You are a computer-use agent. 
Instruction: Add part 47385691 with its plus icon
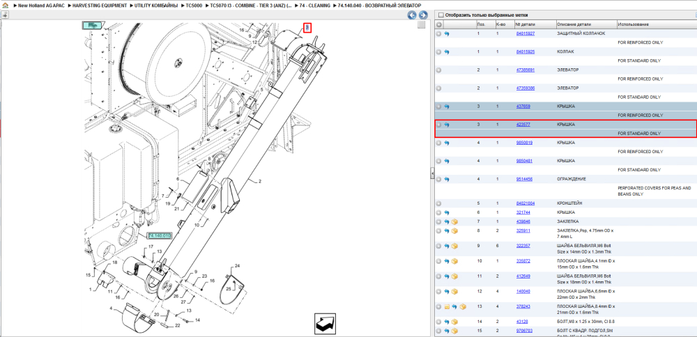438,70
